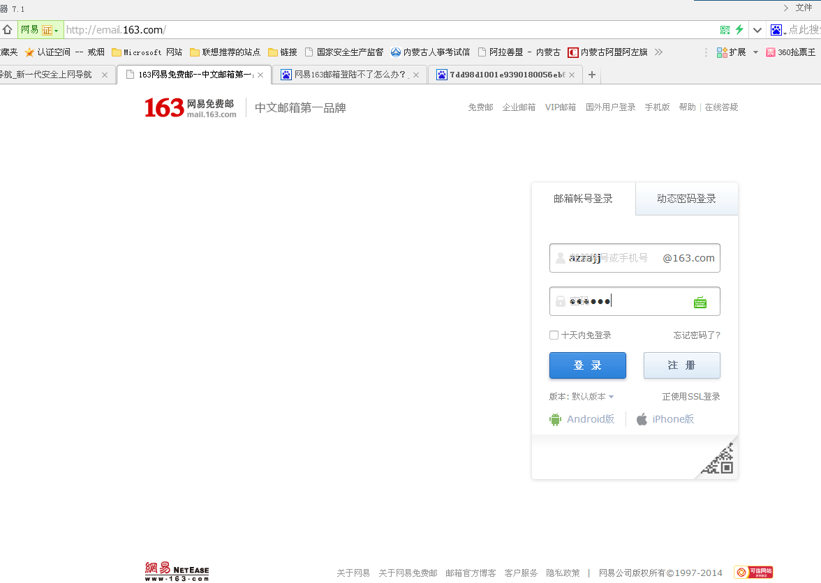The image size is (821, 583).
Task: Open the 认证空间 -- 戒烟 bookmark
Action: pos(71,52)
